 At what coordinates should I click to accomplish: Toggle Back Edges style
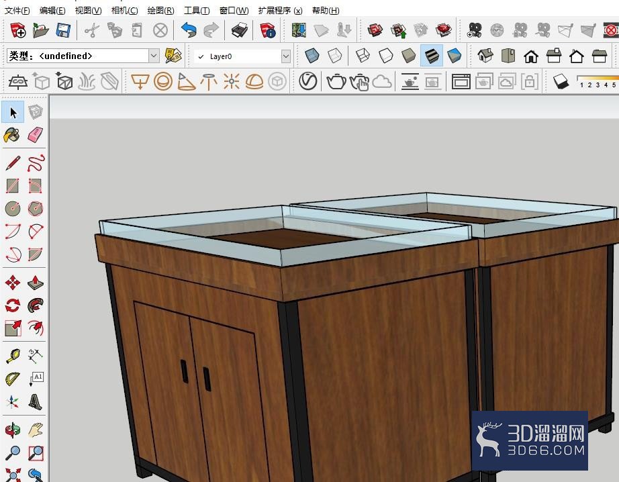(335, 56)
